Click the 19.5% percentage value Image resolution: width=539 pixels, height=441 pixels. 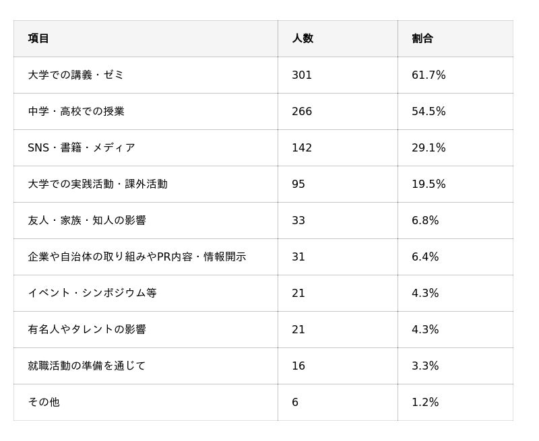pos(429,184)
